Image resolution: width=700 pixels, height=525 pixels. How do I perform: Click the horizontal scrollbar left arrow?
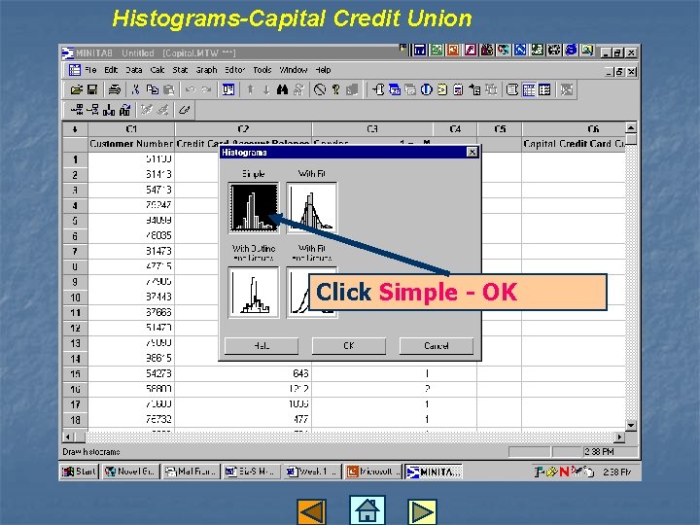click(68, 437)
